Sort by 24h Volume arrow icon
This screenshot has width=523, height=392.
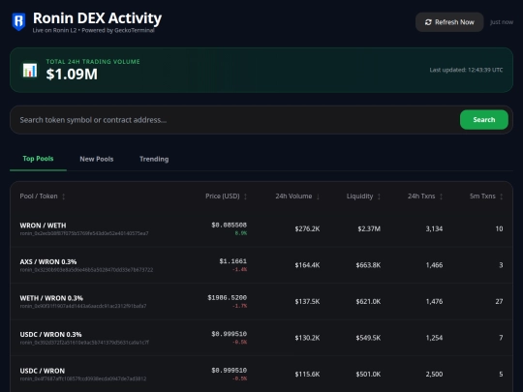click(318, 196)
